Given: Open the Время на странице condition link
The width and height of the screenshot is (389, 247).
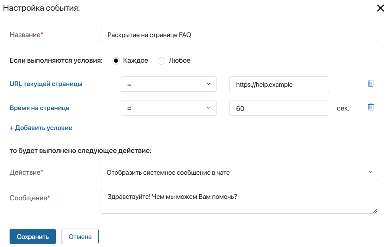Looking at the screenshot, I should (x=39, y=108).
